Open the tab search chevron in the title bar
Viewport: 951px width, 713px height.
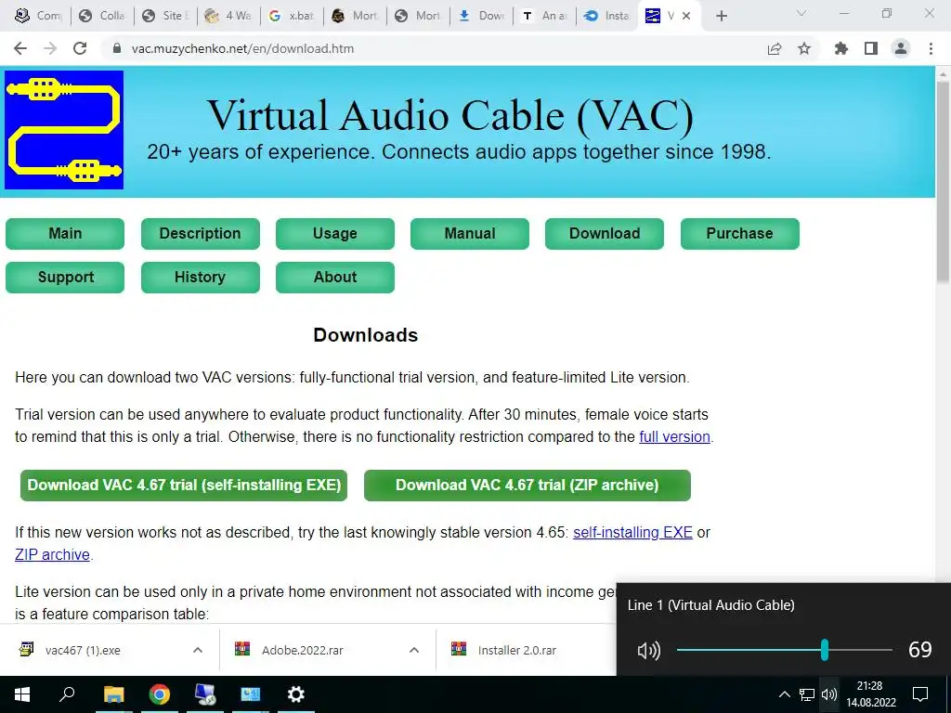click(801, 13)
